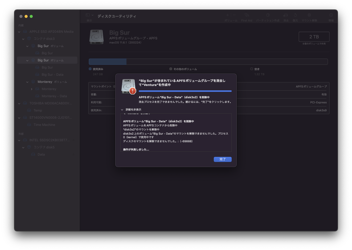Expand the Monterey volume snapshot chevron
352x250 pixels.
pyautogui.click(x=31, y=89)
